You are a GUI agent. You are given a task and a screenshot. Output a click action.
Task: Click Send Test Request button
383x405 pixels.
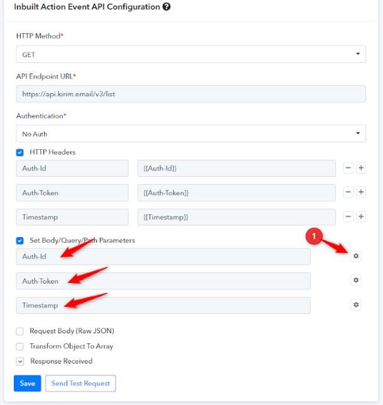80,384
